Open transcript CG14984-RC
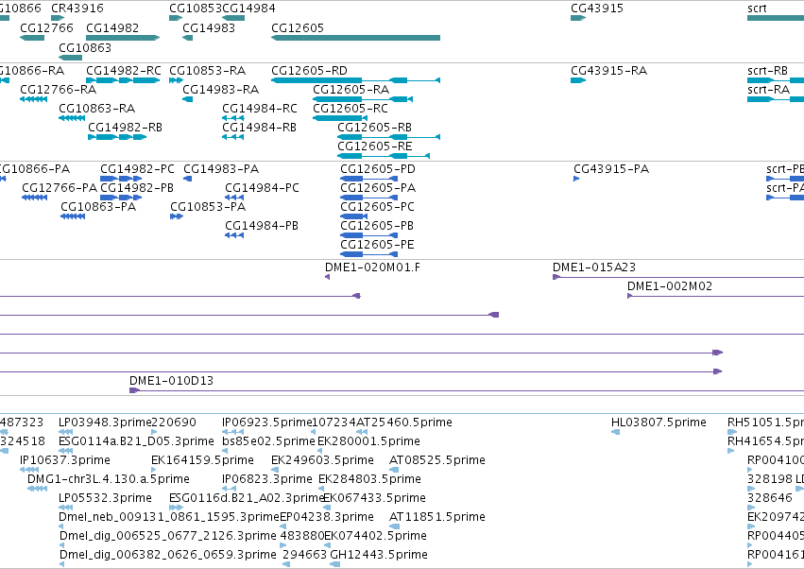Viewport: 804px width, 569px height. click(x=260, y=109)
